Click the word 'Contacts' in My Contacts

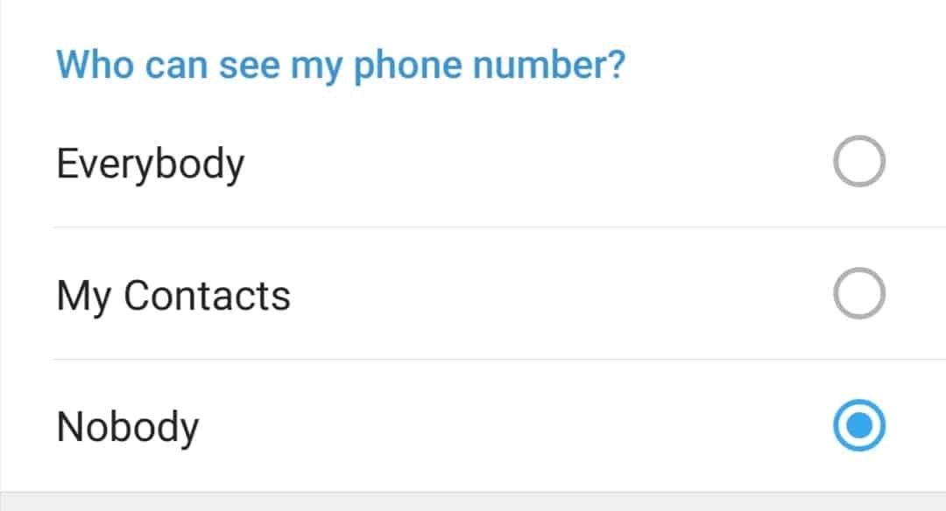207,296
